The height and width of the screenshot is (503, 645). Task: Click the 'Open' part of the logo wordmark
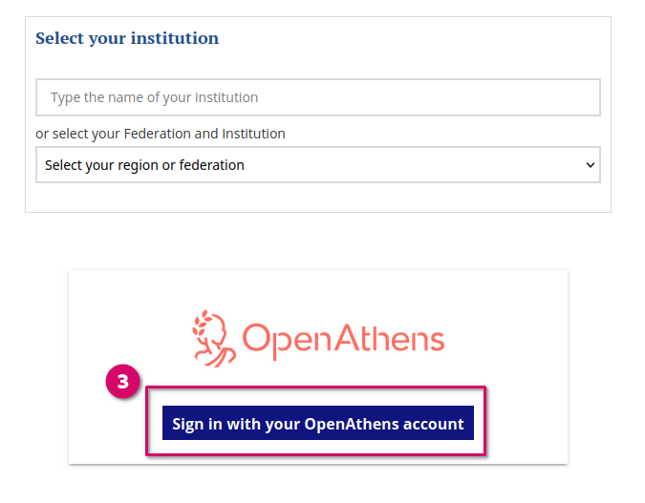pos(284,341)
